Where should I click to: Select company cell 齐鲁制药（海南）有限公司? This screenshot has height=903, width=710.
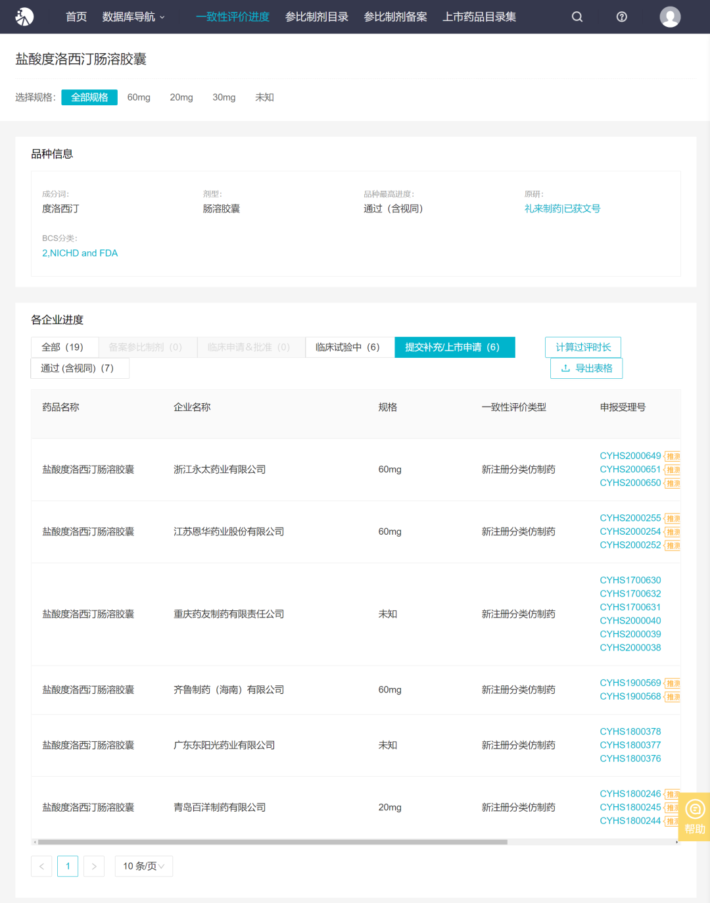(229, 690)
